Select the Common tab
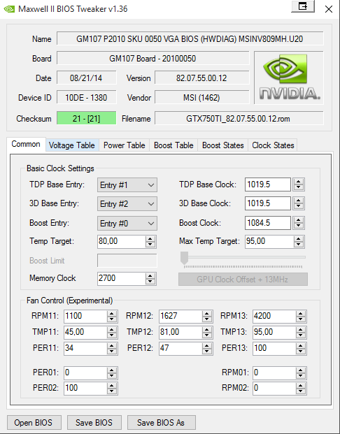Viewport: 340px width, 434px height. tap(26, 144)
